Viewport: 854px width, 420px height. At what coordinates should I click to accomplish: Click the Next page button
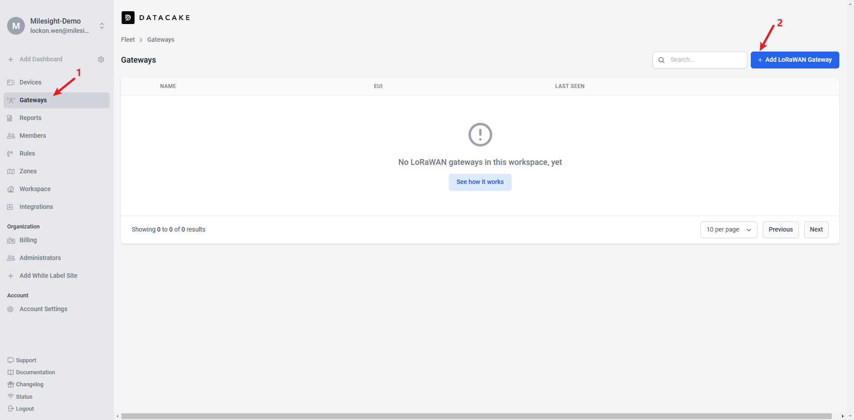coord(816,230)
